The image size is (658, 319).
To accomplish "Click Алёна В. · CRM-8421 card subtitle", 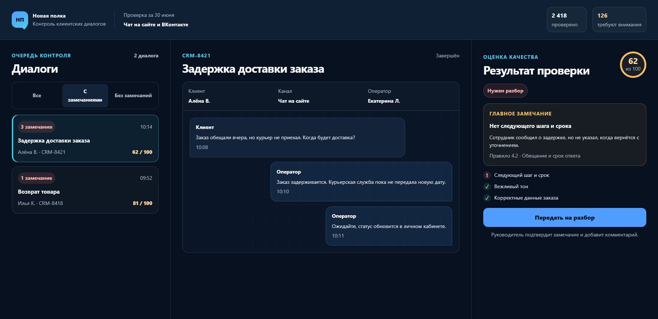I will [x=42, y=152].
